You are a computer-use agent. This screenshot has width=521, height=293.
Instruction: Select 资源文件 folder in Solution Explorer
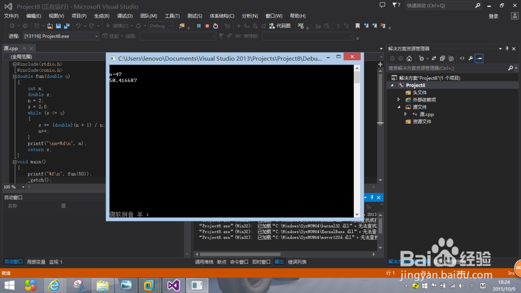tap(422, 121)
